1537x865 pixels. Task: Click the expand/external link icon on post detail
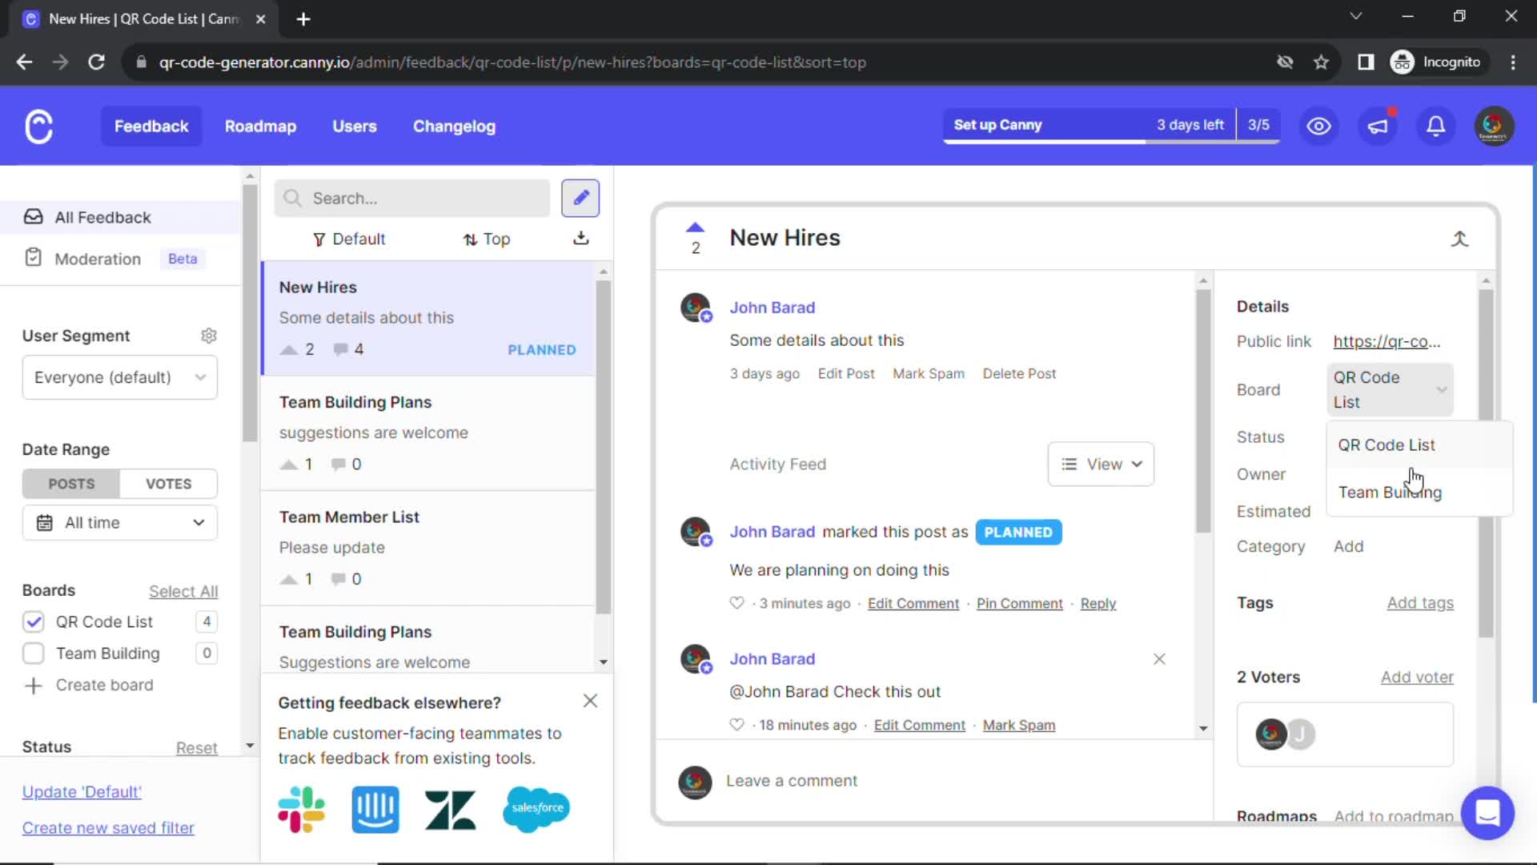pyautogui.click(x=1461, y=238)
